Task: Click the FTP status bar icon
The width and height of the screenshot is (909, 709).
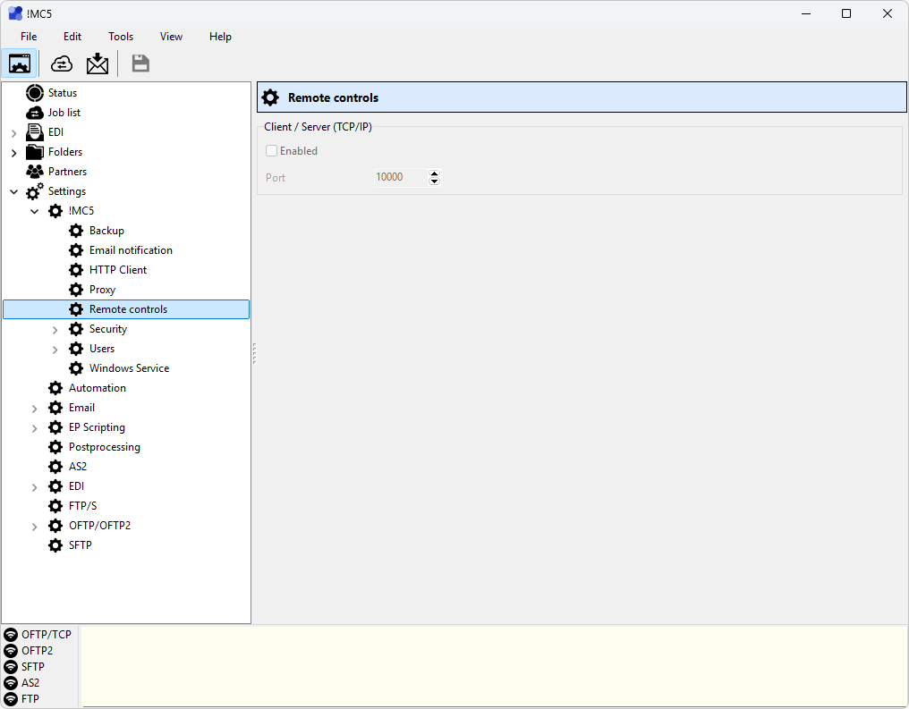Action: (x=11, y=699)
